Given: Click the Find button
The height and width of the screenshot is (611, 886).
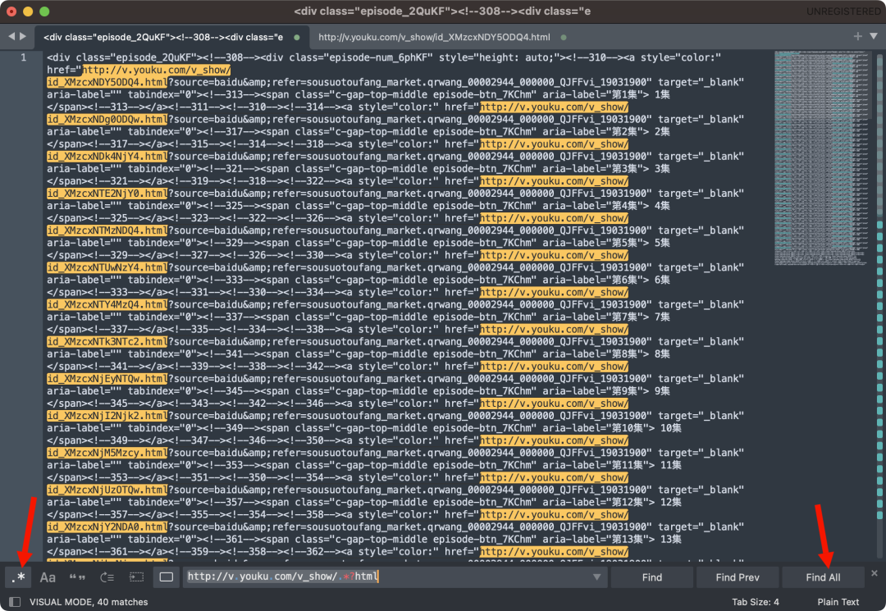Looking at the screenshot, I should pyautogui.click(x=652, y=577).
